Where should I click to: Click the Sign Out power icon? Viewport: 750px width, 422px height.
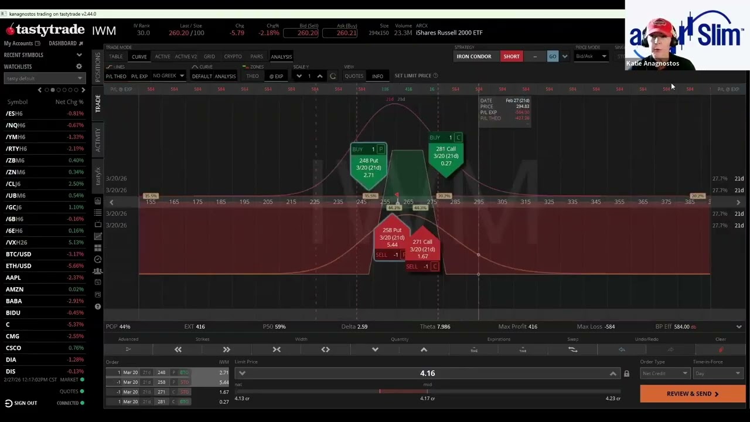(x=8, y=403)
